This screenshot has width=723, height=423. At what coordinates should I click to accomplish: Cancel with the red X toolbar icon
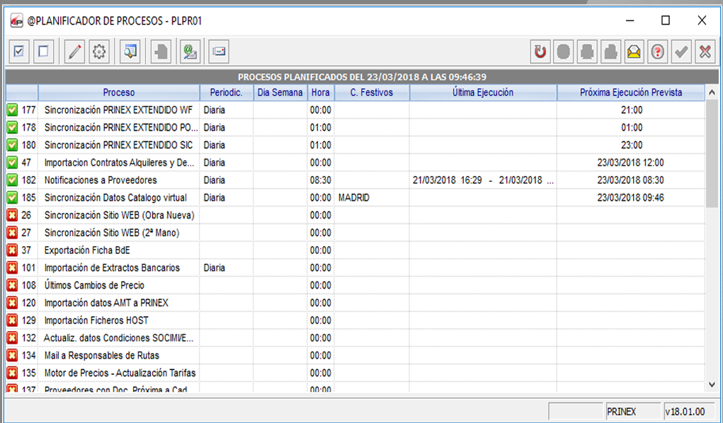click(705, 51)
